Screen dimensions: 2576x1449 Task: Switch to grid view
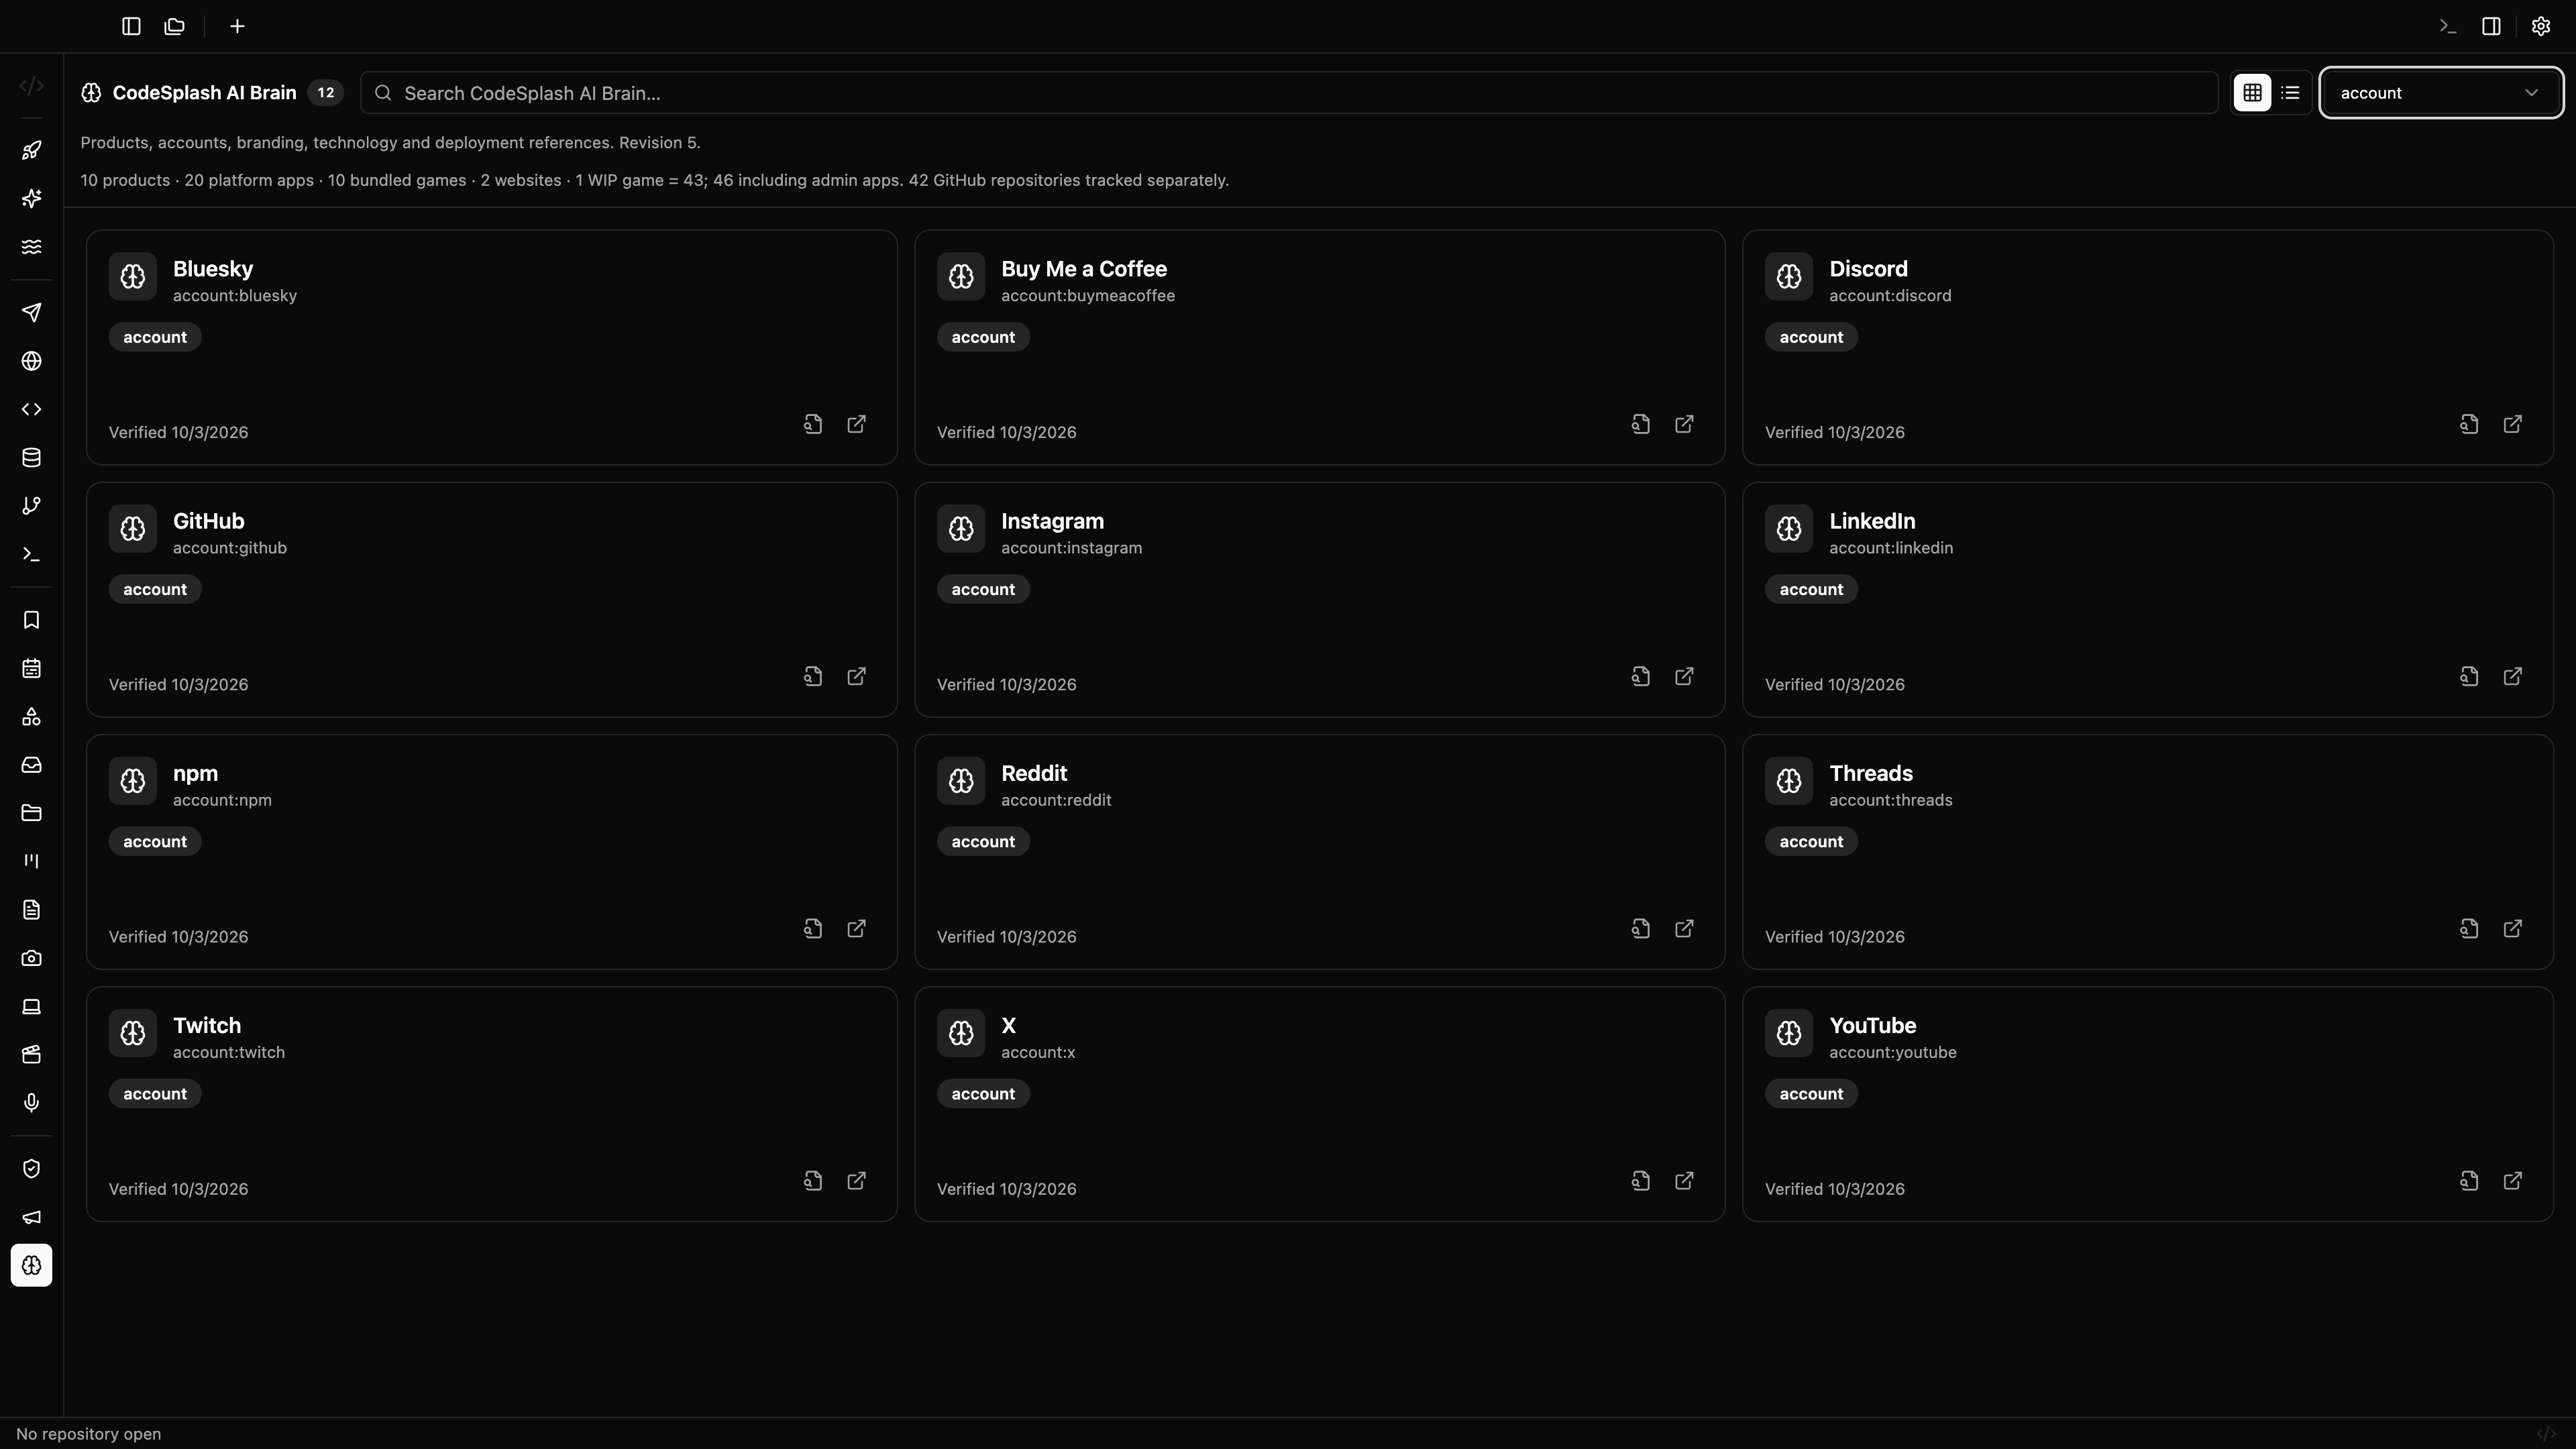tap(2252, 93)
